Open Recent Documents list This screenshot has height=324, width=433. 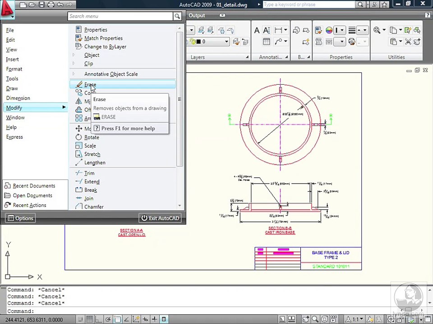(x=34, y=186)
